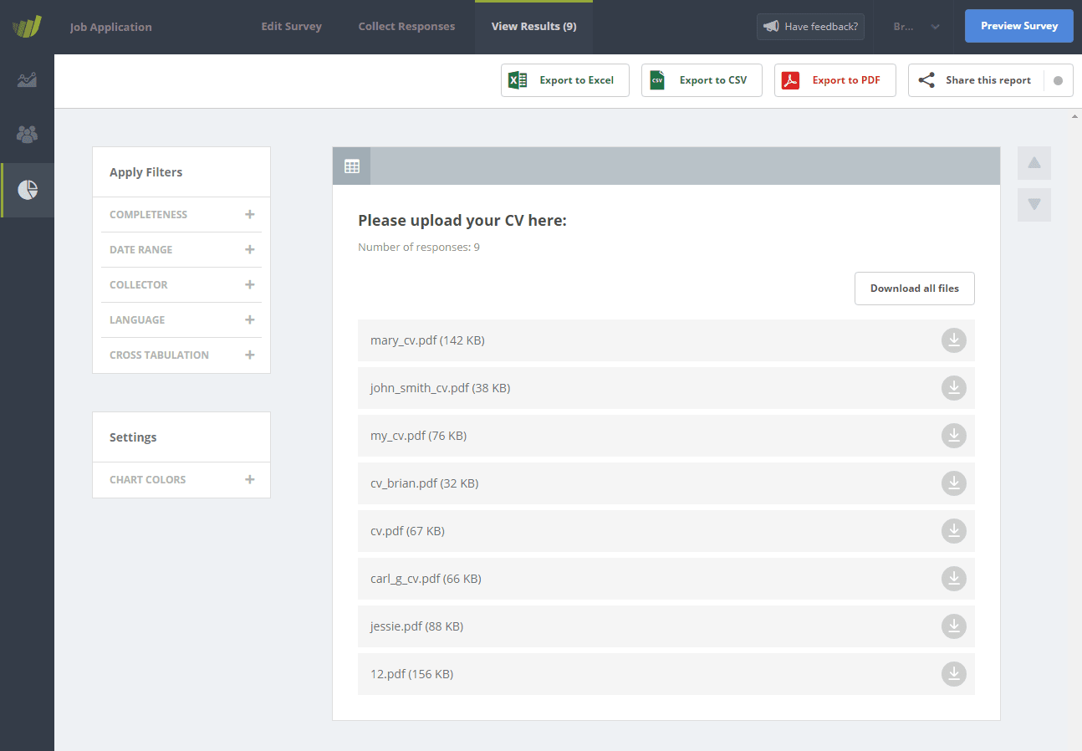Click the Preview Survey button

1019,26
